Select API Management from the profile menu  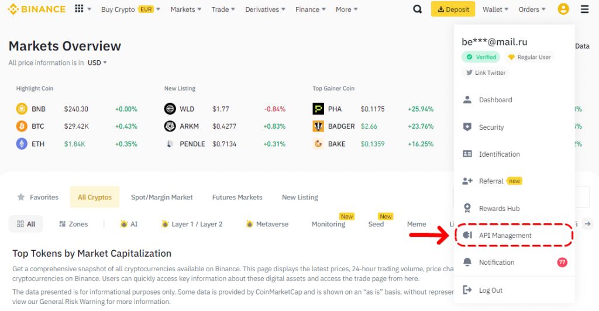pyautogui.click(x=505, y=236)
